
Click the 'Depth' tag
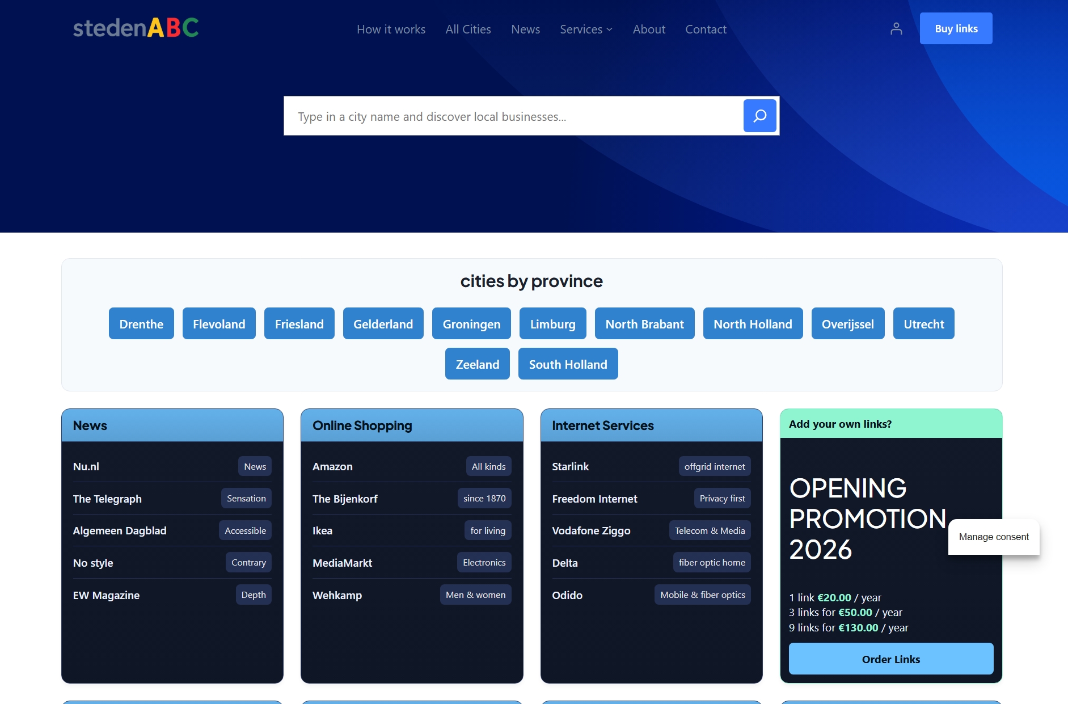coord(254,595)
